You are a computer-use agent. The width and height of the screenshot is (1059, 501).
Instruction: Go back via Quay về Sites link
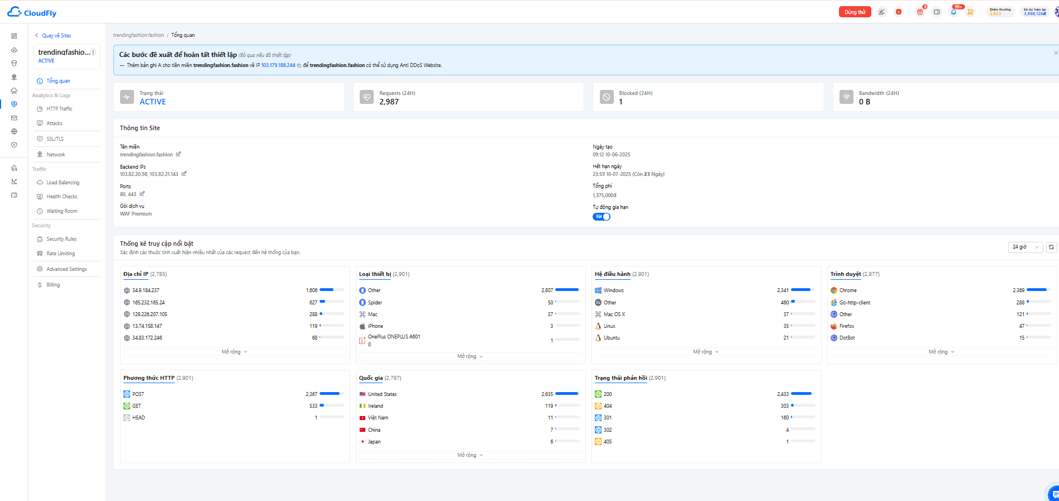tap(53, 36)
